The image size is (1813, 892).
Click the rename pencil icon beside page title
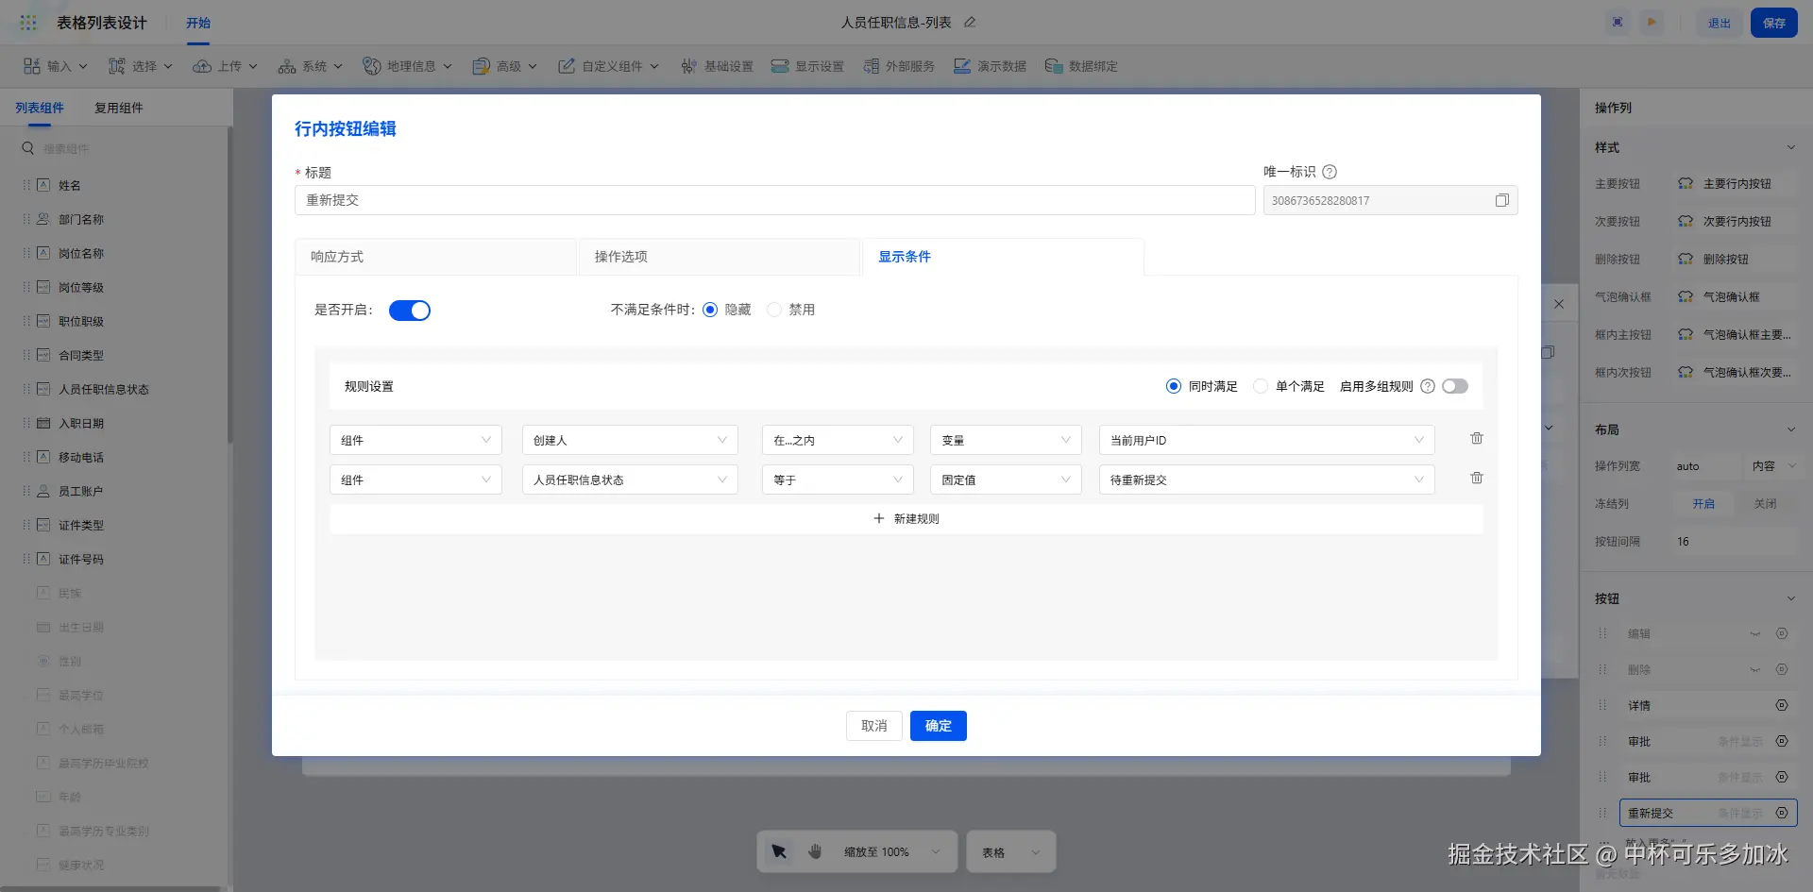pyautogui.click(x=970, y=22)
